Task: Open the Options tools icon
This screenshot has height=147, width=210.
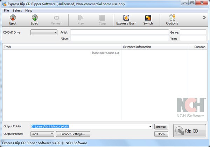Action: pyautogui.click(x=172, y=18)
